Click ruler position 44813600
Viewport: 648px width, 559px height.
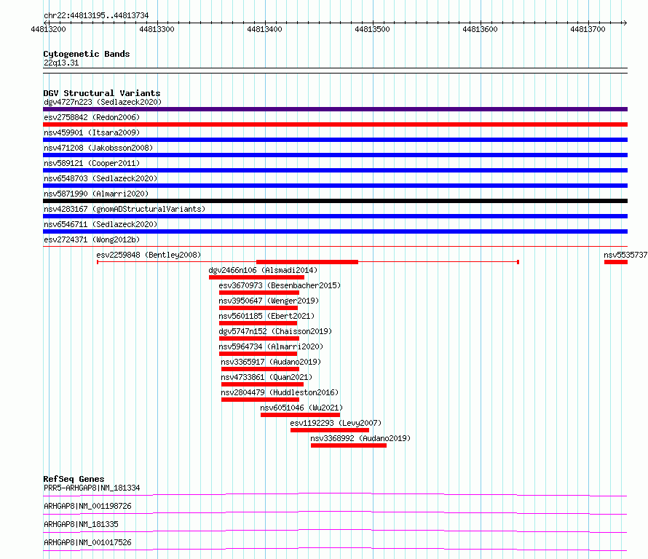(481, 29)
